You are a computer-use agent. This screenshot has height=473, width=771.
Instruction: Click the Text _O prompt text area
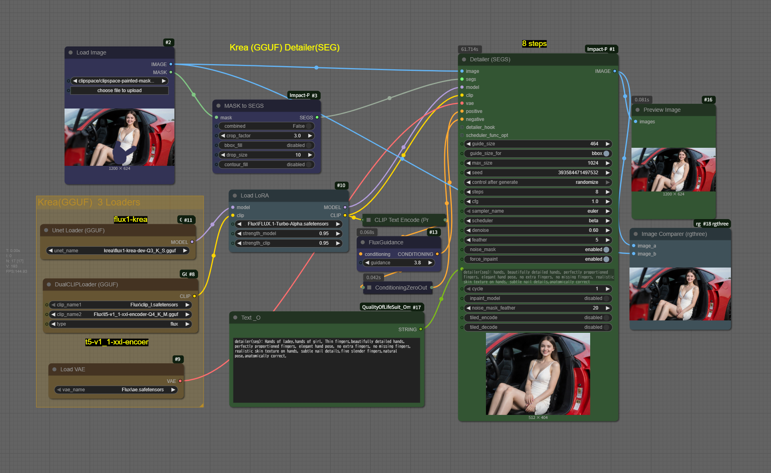coord(326,370)
